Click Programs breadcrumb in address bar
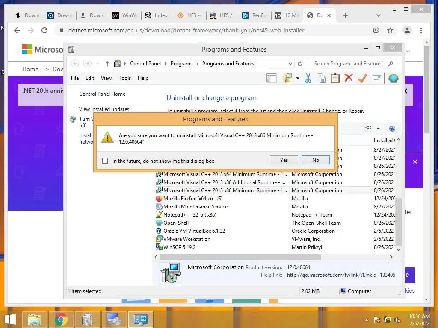438x328 pixels. tap(181, 64)
